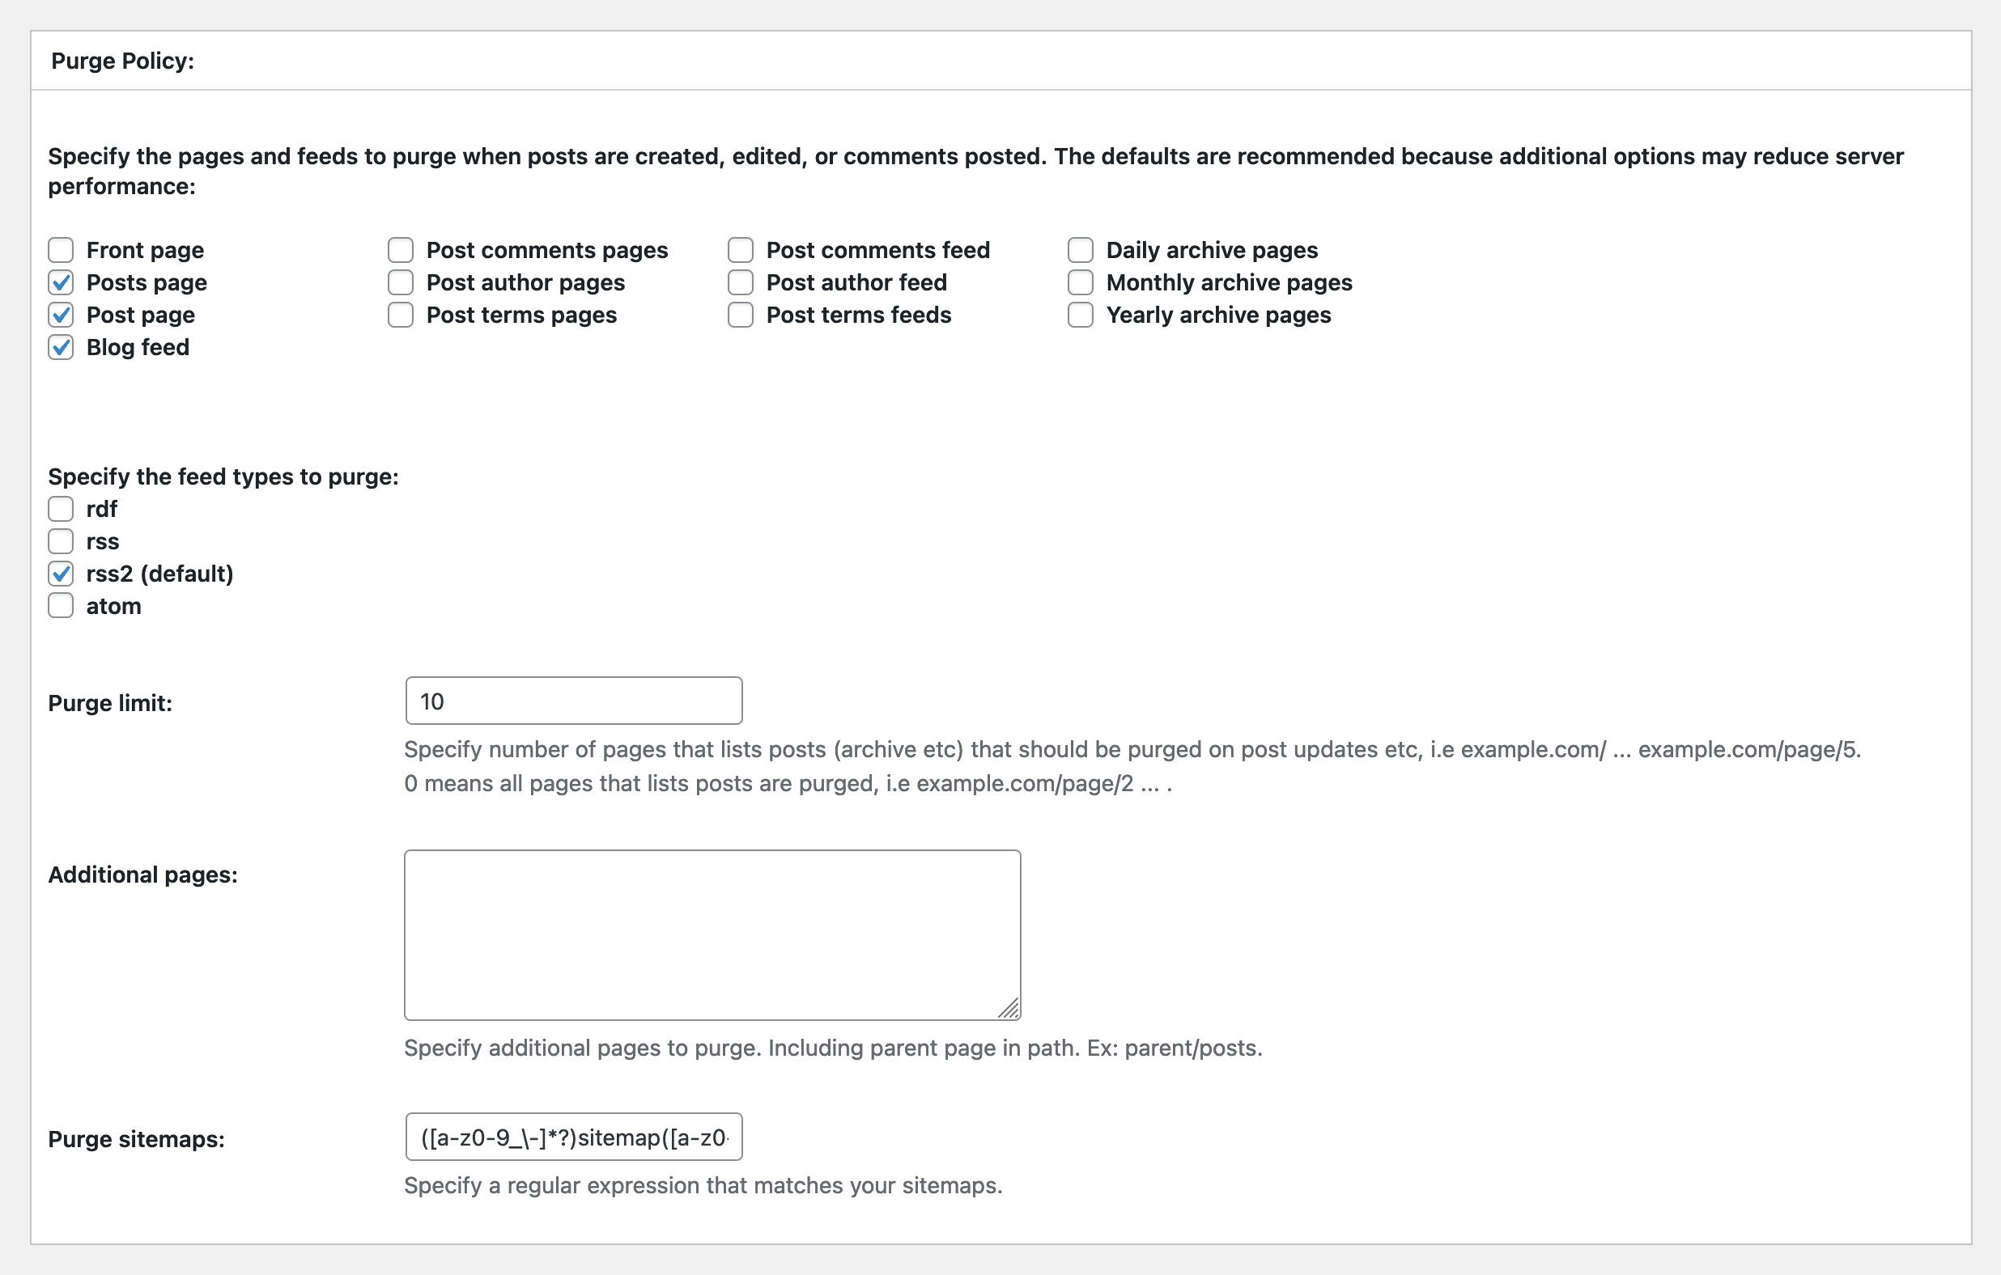Tick the Post author feed checkbox
This screenshot has width=2001, height=1275.
click(741, 282)
